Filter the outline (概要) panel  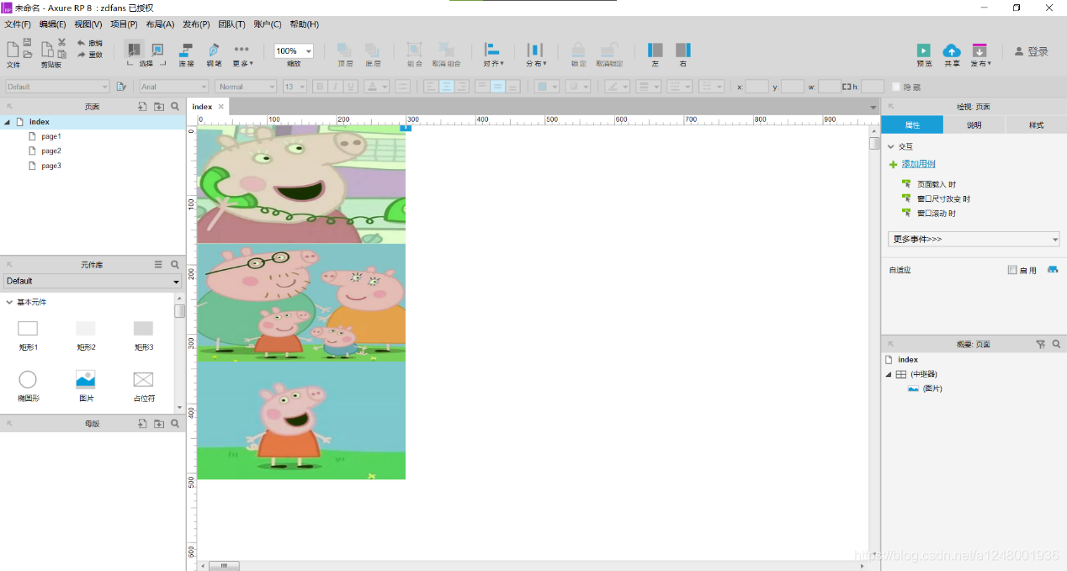click(1040, 344)
